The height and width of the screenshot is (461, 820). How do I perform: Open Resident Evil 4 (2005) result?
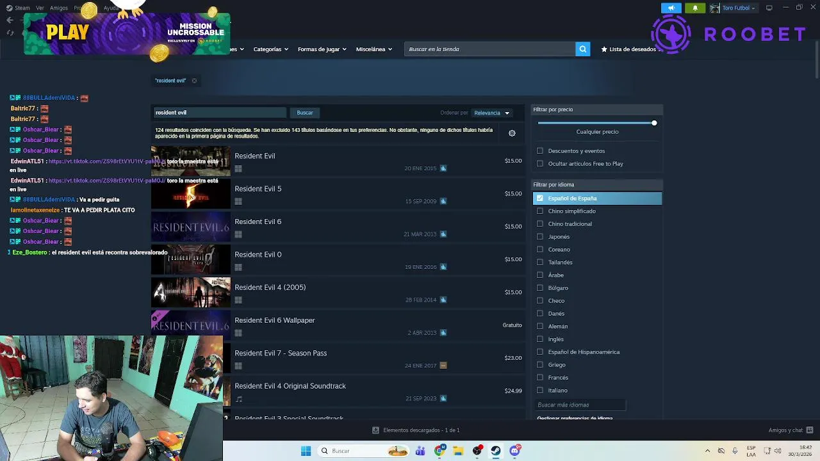(338, 293)
